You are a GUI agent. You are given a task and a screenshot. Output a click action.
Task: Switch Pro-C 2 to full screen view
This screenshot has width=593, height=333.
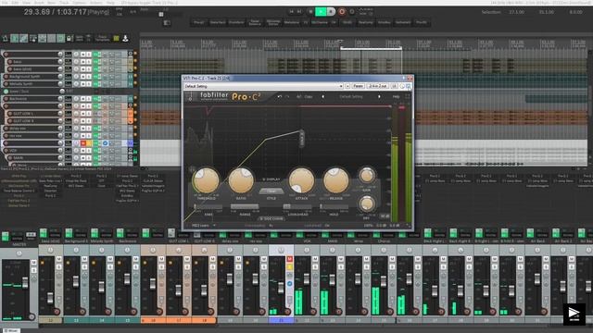click(408, 96)
